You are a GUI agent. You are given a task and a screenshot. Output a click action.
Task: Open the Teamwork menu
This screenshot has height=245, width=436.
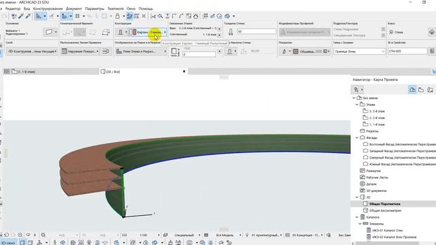pos(115,9)
